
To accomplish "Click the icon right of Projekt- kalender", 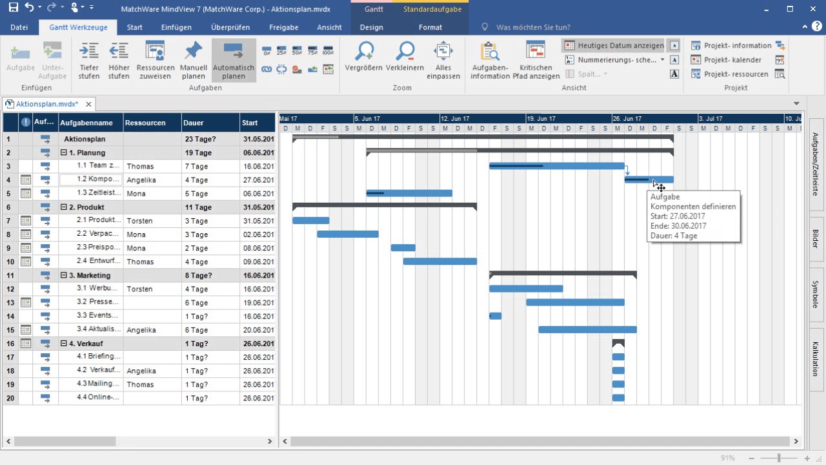I will (x=780, y=60).
